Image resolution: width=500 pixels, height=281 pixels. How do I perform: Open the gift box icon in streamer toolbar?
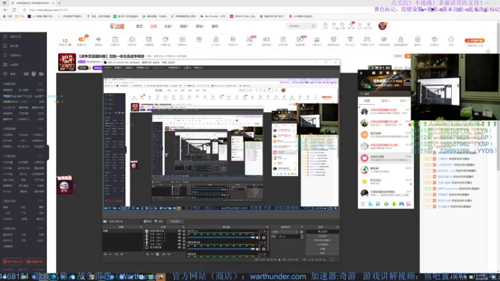click(x=199, y=39)
